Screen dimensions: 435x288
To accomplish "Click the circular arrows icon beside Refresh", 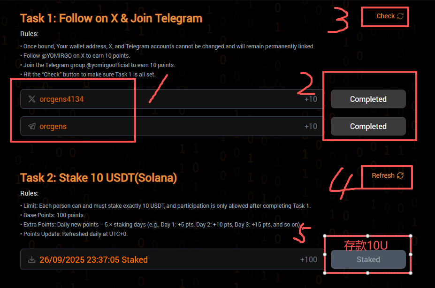I will [400, 175].
